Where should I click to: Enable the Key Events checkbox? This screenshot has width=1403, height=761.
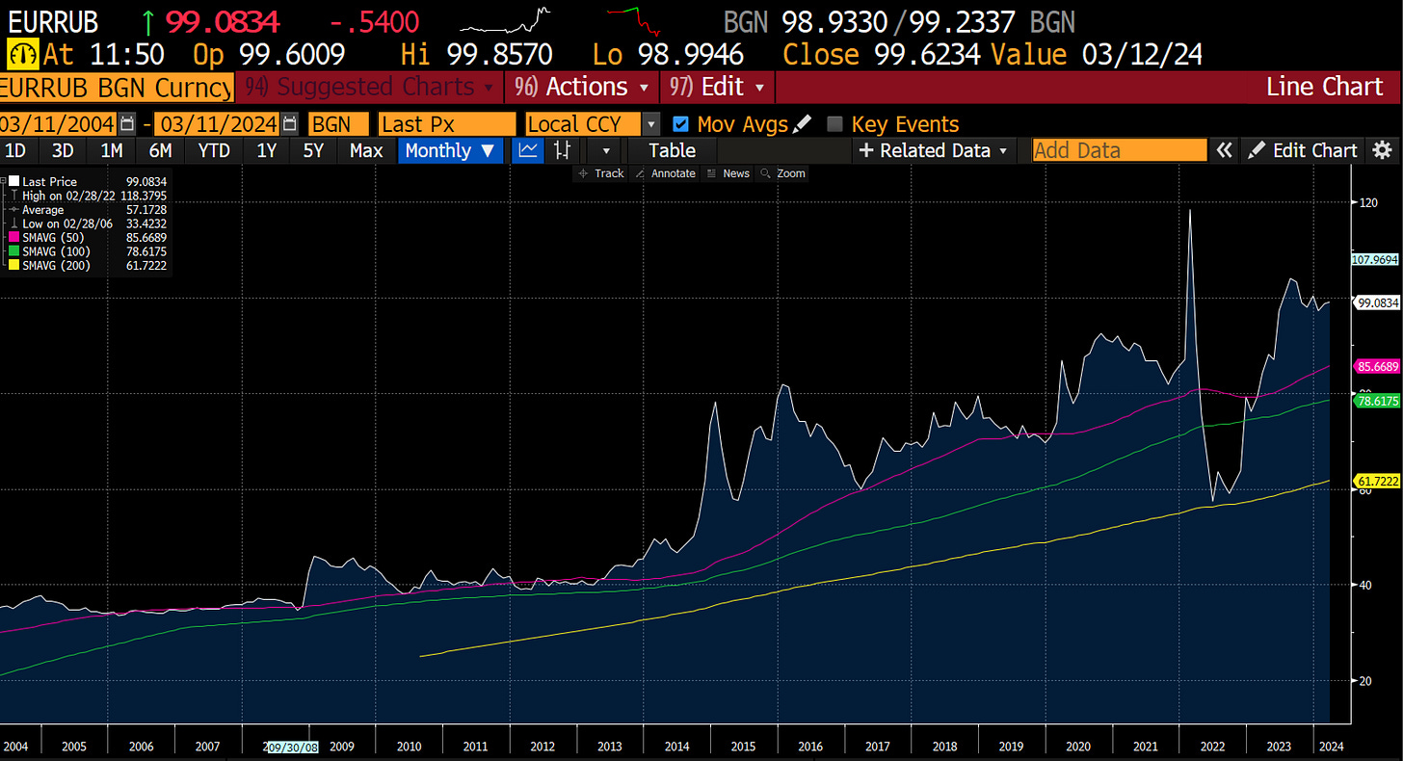pyautogui.click(x=835, y=124)
